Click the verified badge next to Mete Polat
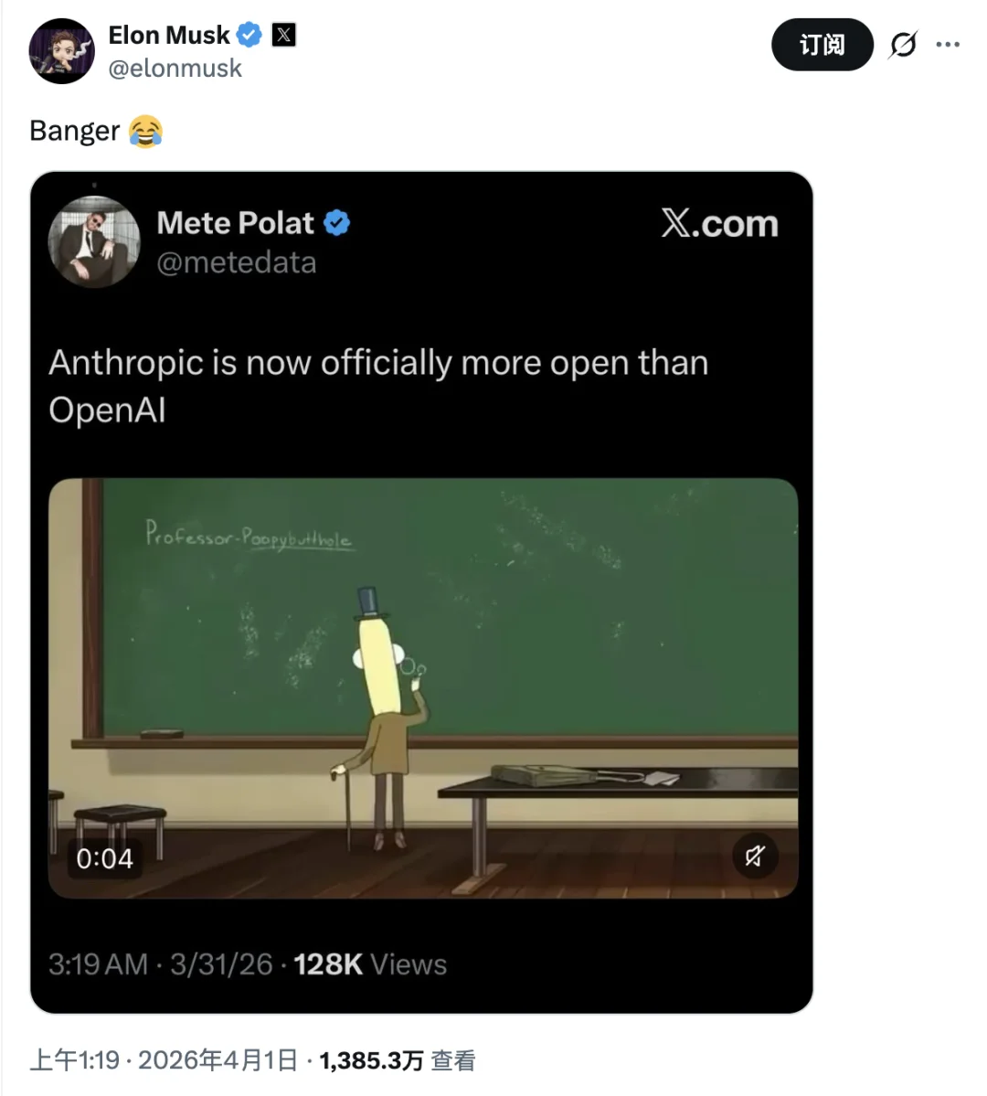This screenshot has width=987, height=1096. pos(337,223)
